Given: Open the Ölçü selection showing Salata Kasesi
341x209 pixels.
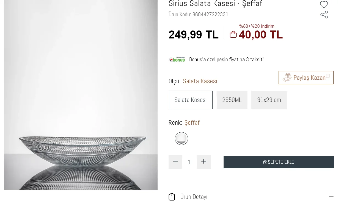Looking at the screenshot, I should [x=200, y=81].
